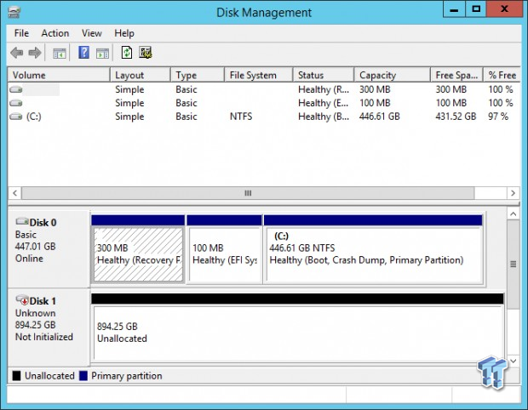Select the (C:) volume drive icon

(x=16, y=117)
